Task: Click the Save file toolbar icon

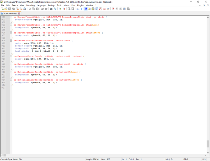Action: (10, 9)
